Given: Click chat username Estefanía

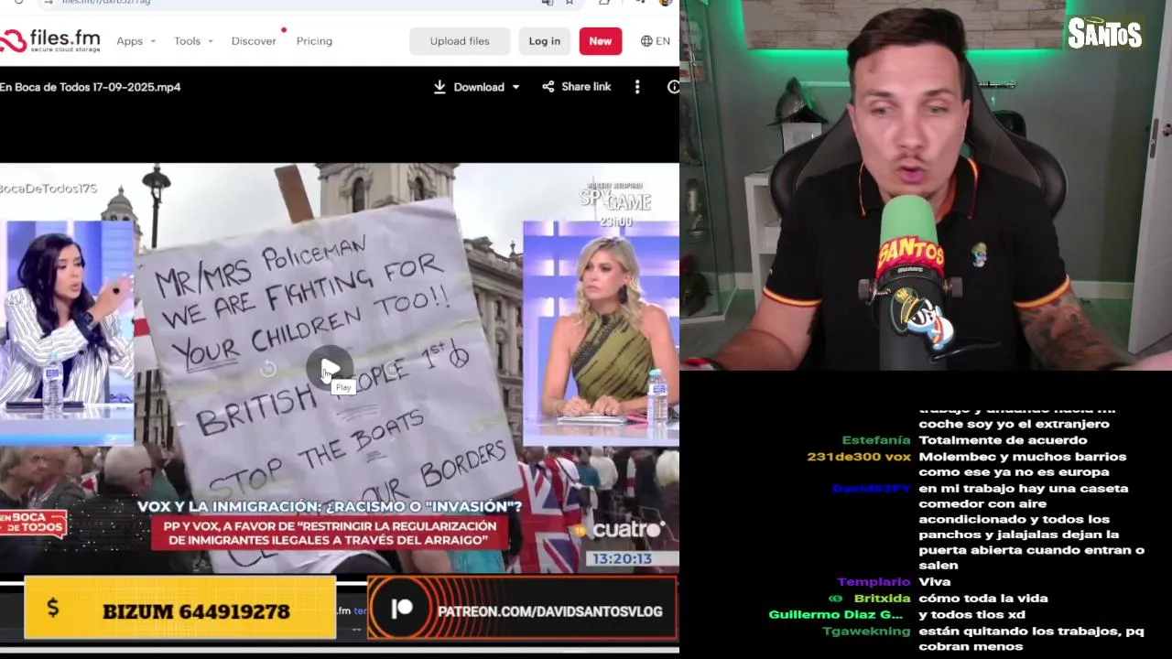Looking at the screenshot, I should click(876, 440).
